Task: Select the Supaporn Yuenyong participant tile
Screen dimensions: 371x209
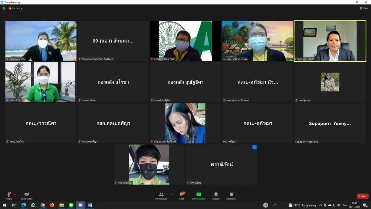Action: 330,123
